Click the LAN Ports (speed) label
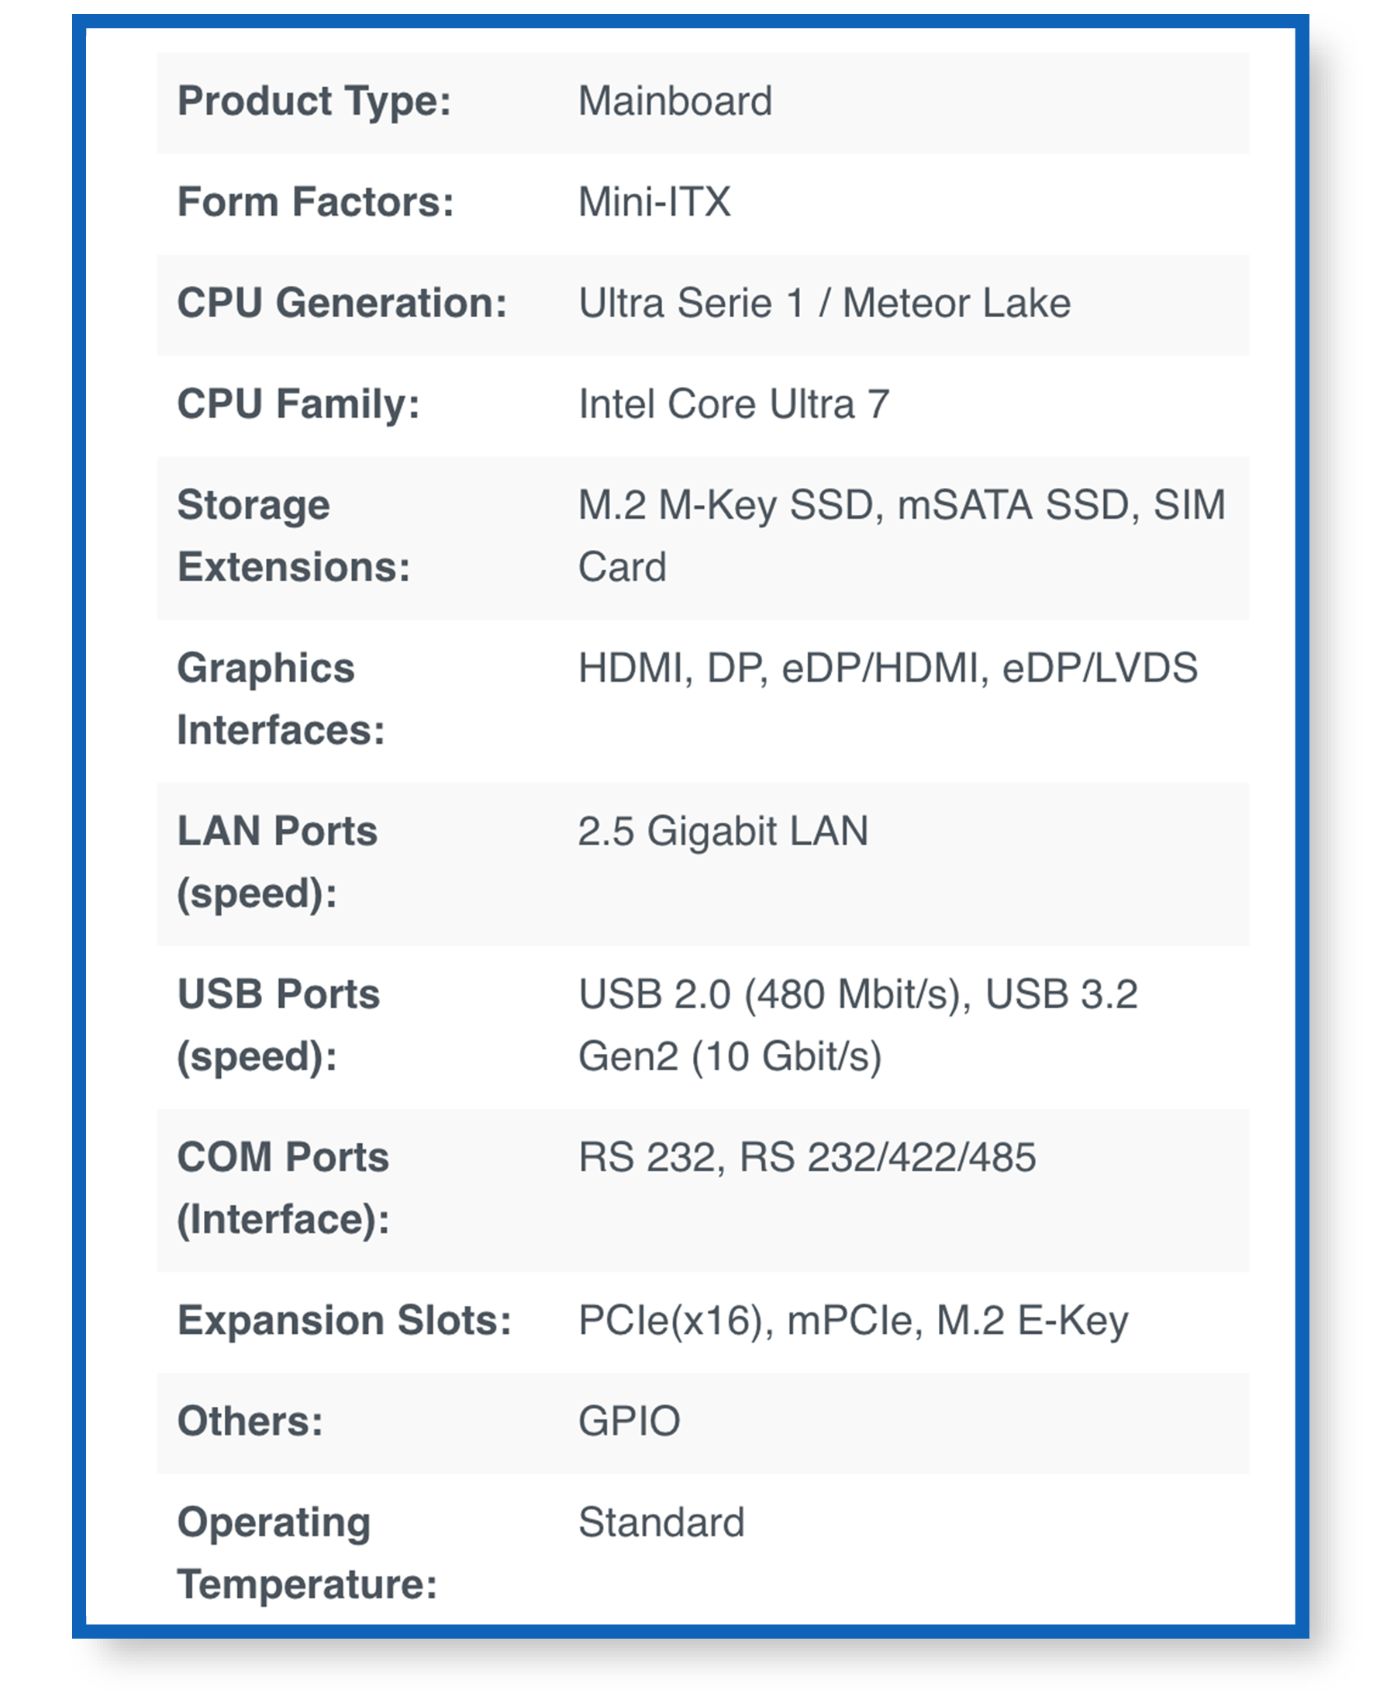This screenshot has height=1703, width=1373. tap(277, 863)
